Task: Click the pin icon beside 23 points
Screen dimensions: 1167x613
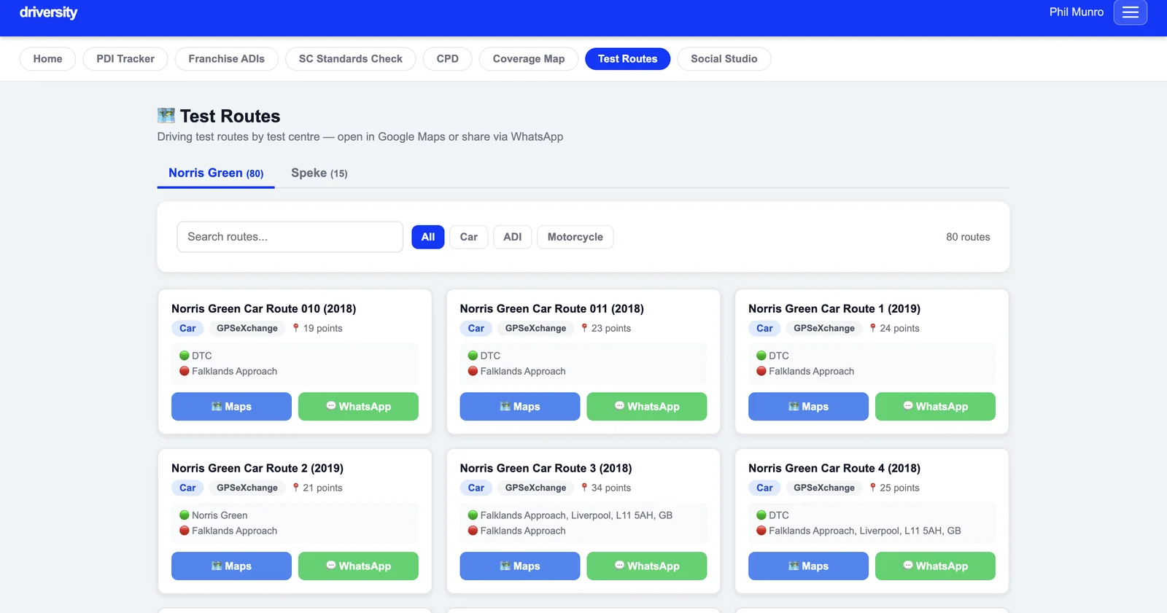Action: pyautogui.click(x=584, y=329)
